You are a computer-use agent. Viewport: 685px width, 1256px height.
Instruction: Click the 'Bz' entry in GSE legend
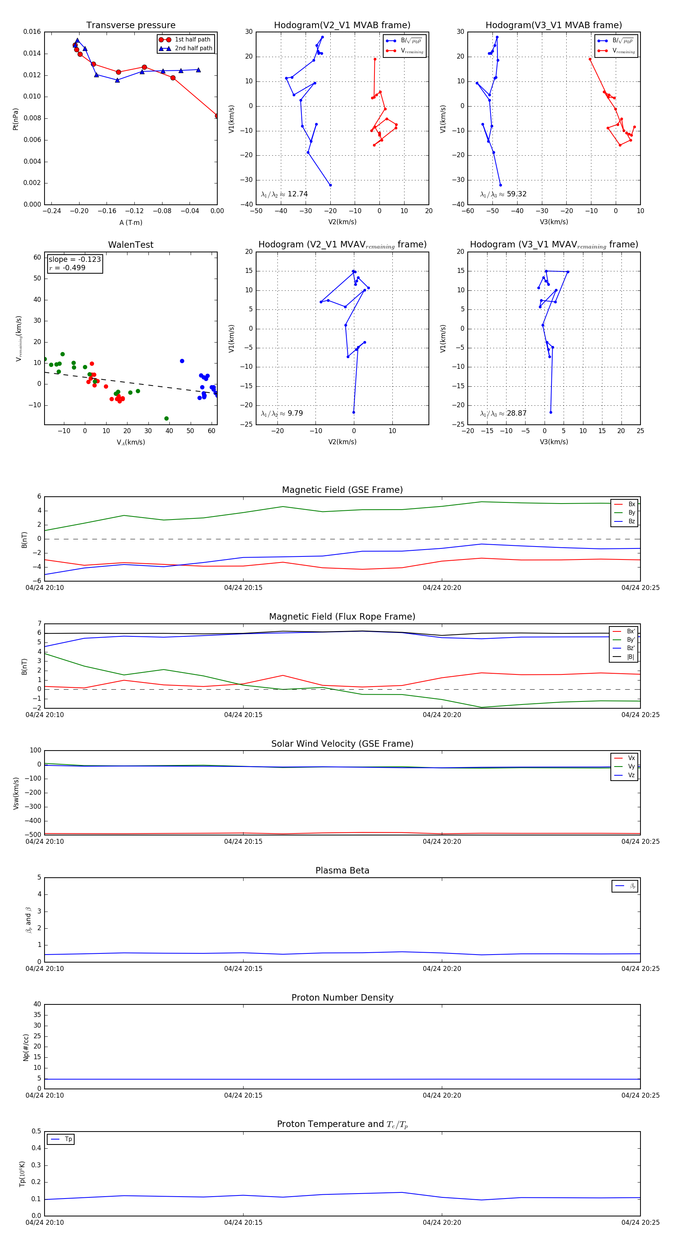click(x=625, y=522)
